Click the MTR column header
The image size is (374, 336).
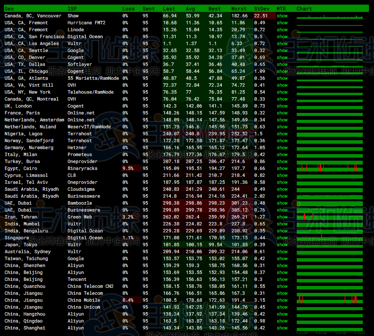click(x=281, y=8)
